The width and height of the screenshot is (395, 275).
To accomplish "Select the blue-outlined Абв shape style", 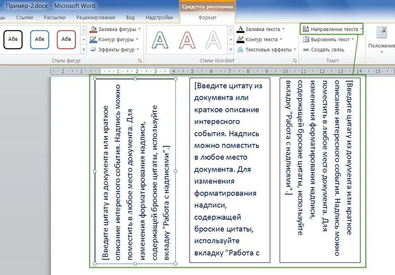I will (39, 40).
